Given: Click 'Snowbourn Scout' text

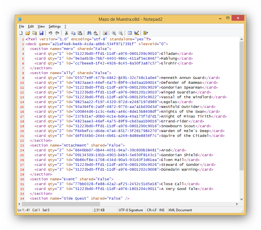Looking at the screenshot, I should click(178, 126).
